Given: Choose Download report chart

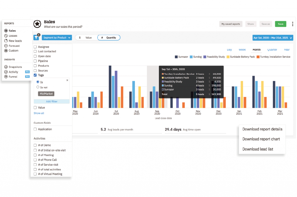Looking at the screenshot, I should point(261,139).
